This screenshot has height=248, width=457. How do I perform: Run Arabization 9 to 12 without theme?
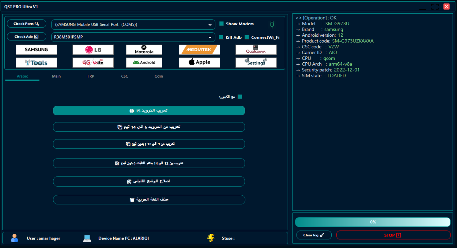149,144
